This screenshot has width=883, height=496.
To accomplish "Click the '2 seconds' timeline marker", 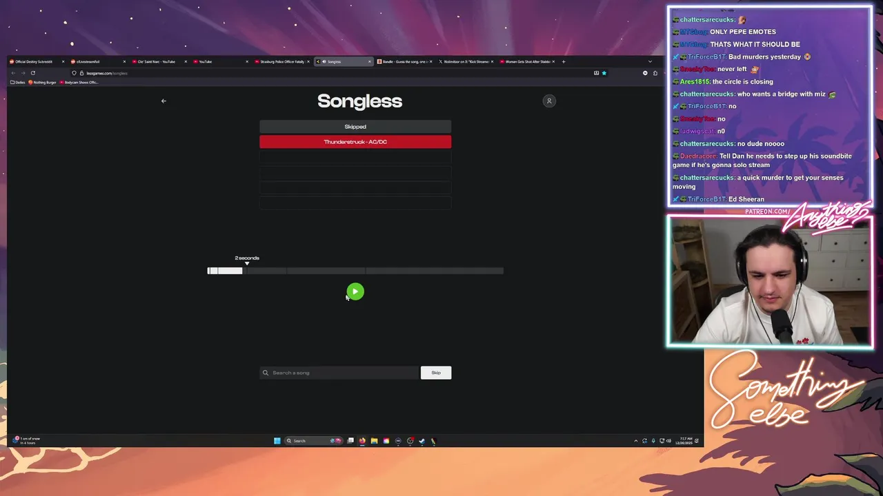I will [247, 258].
